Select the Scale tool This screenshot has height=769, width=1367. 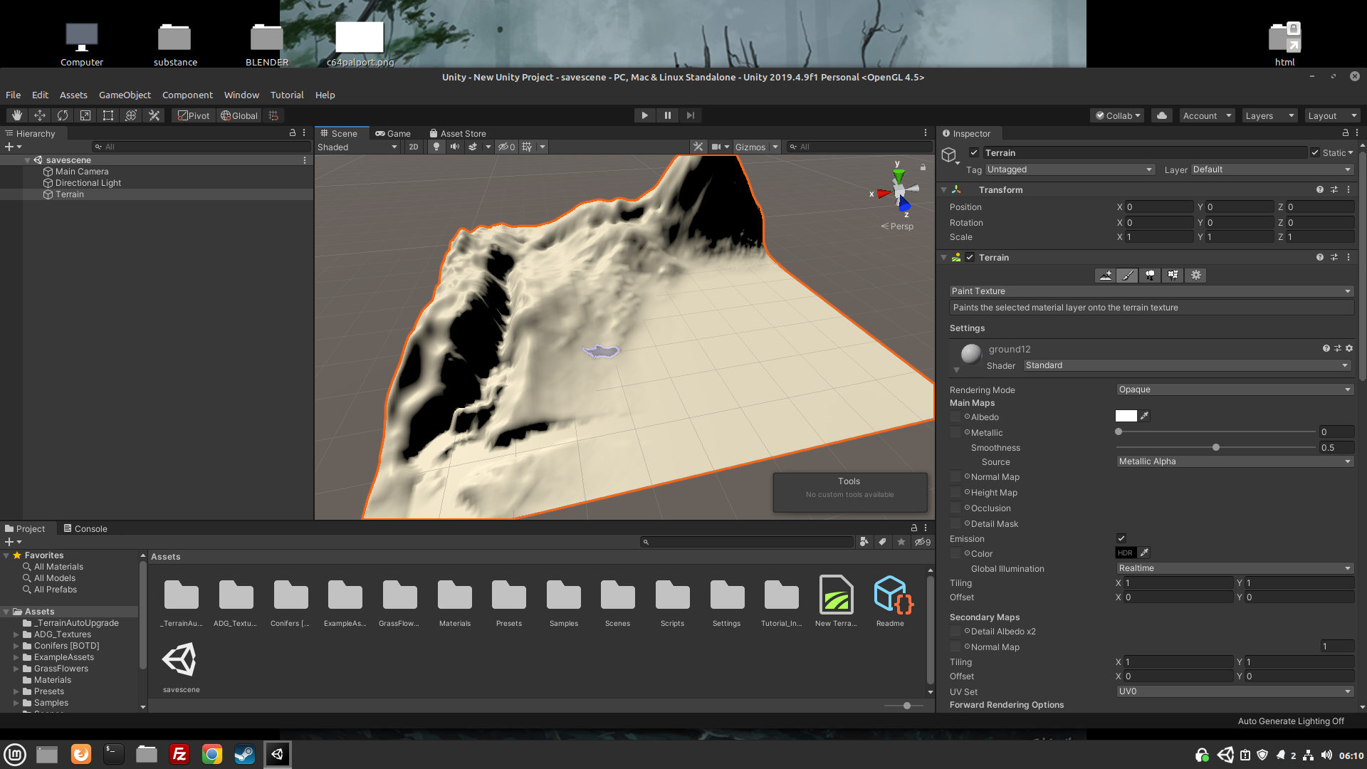point(85,115)
